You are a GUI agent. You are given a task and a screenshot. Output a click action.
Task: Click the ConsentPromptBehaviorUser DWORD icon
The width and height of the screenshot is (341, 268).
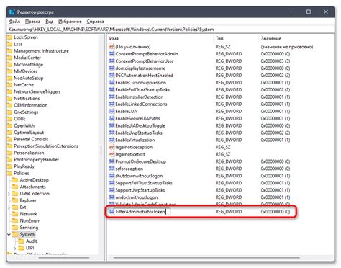click(112, 61)
